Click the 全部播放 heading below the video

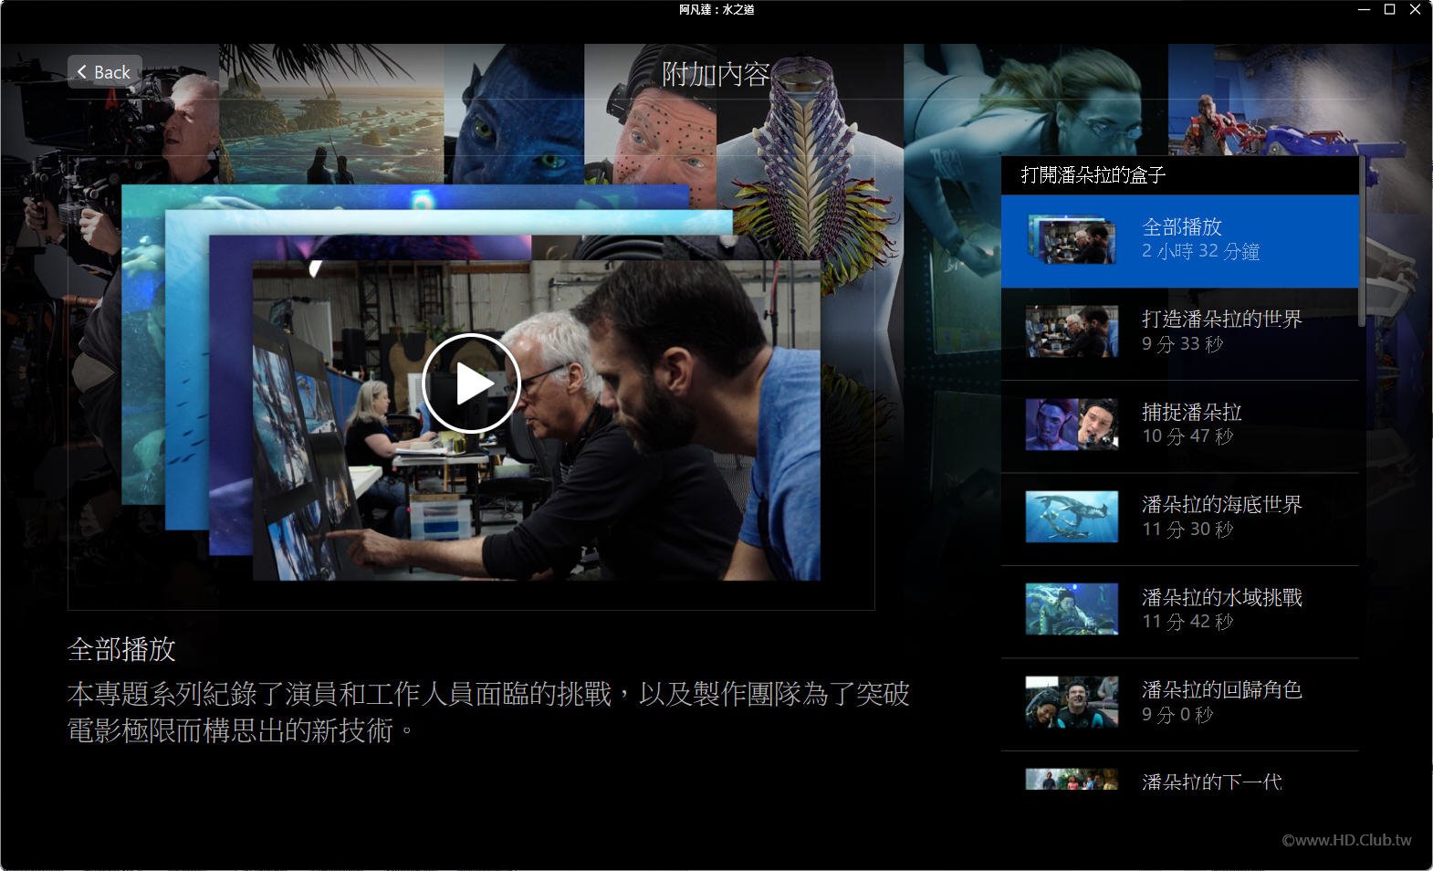(x=121, y=649)
